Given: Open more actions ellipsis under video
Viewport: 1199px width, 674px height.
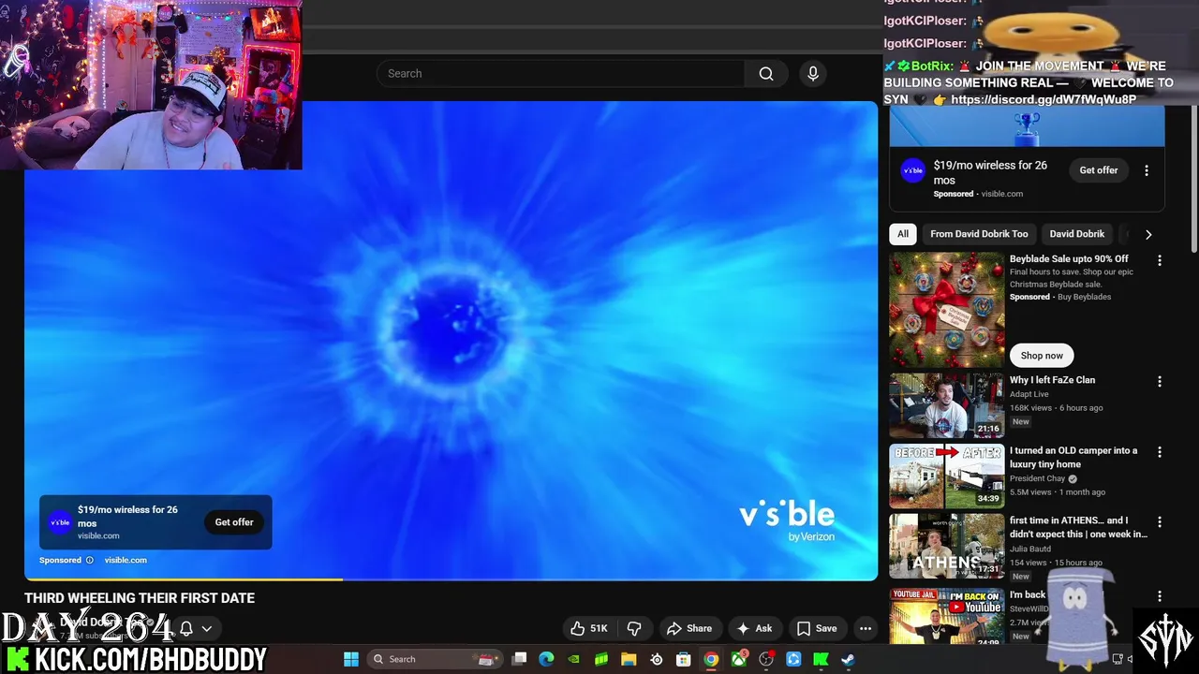Looking at the screenshot, I should tap(866, 629).
